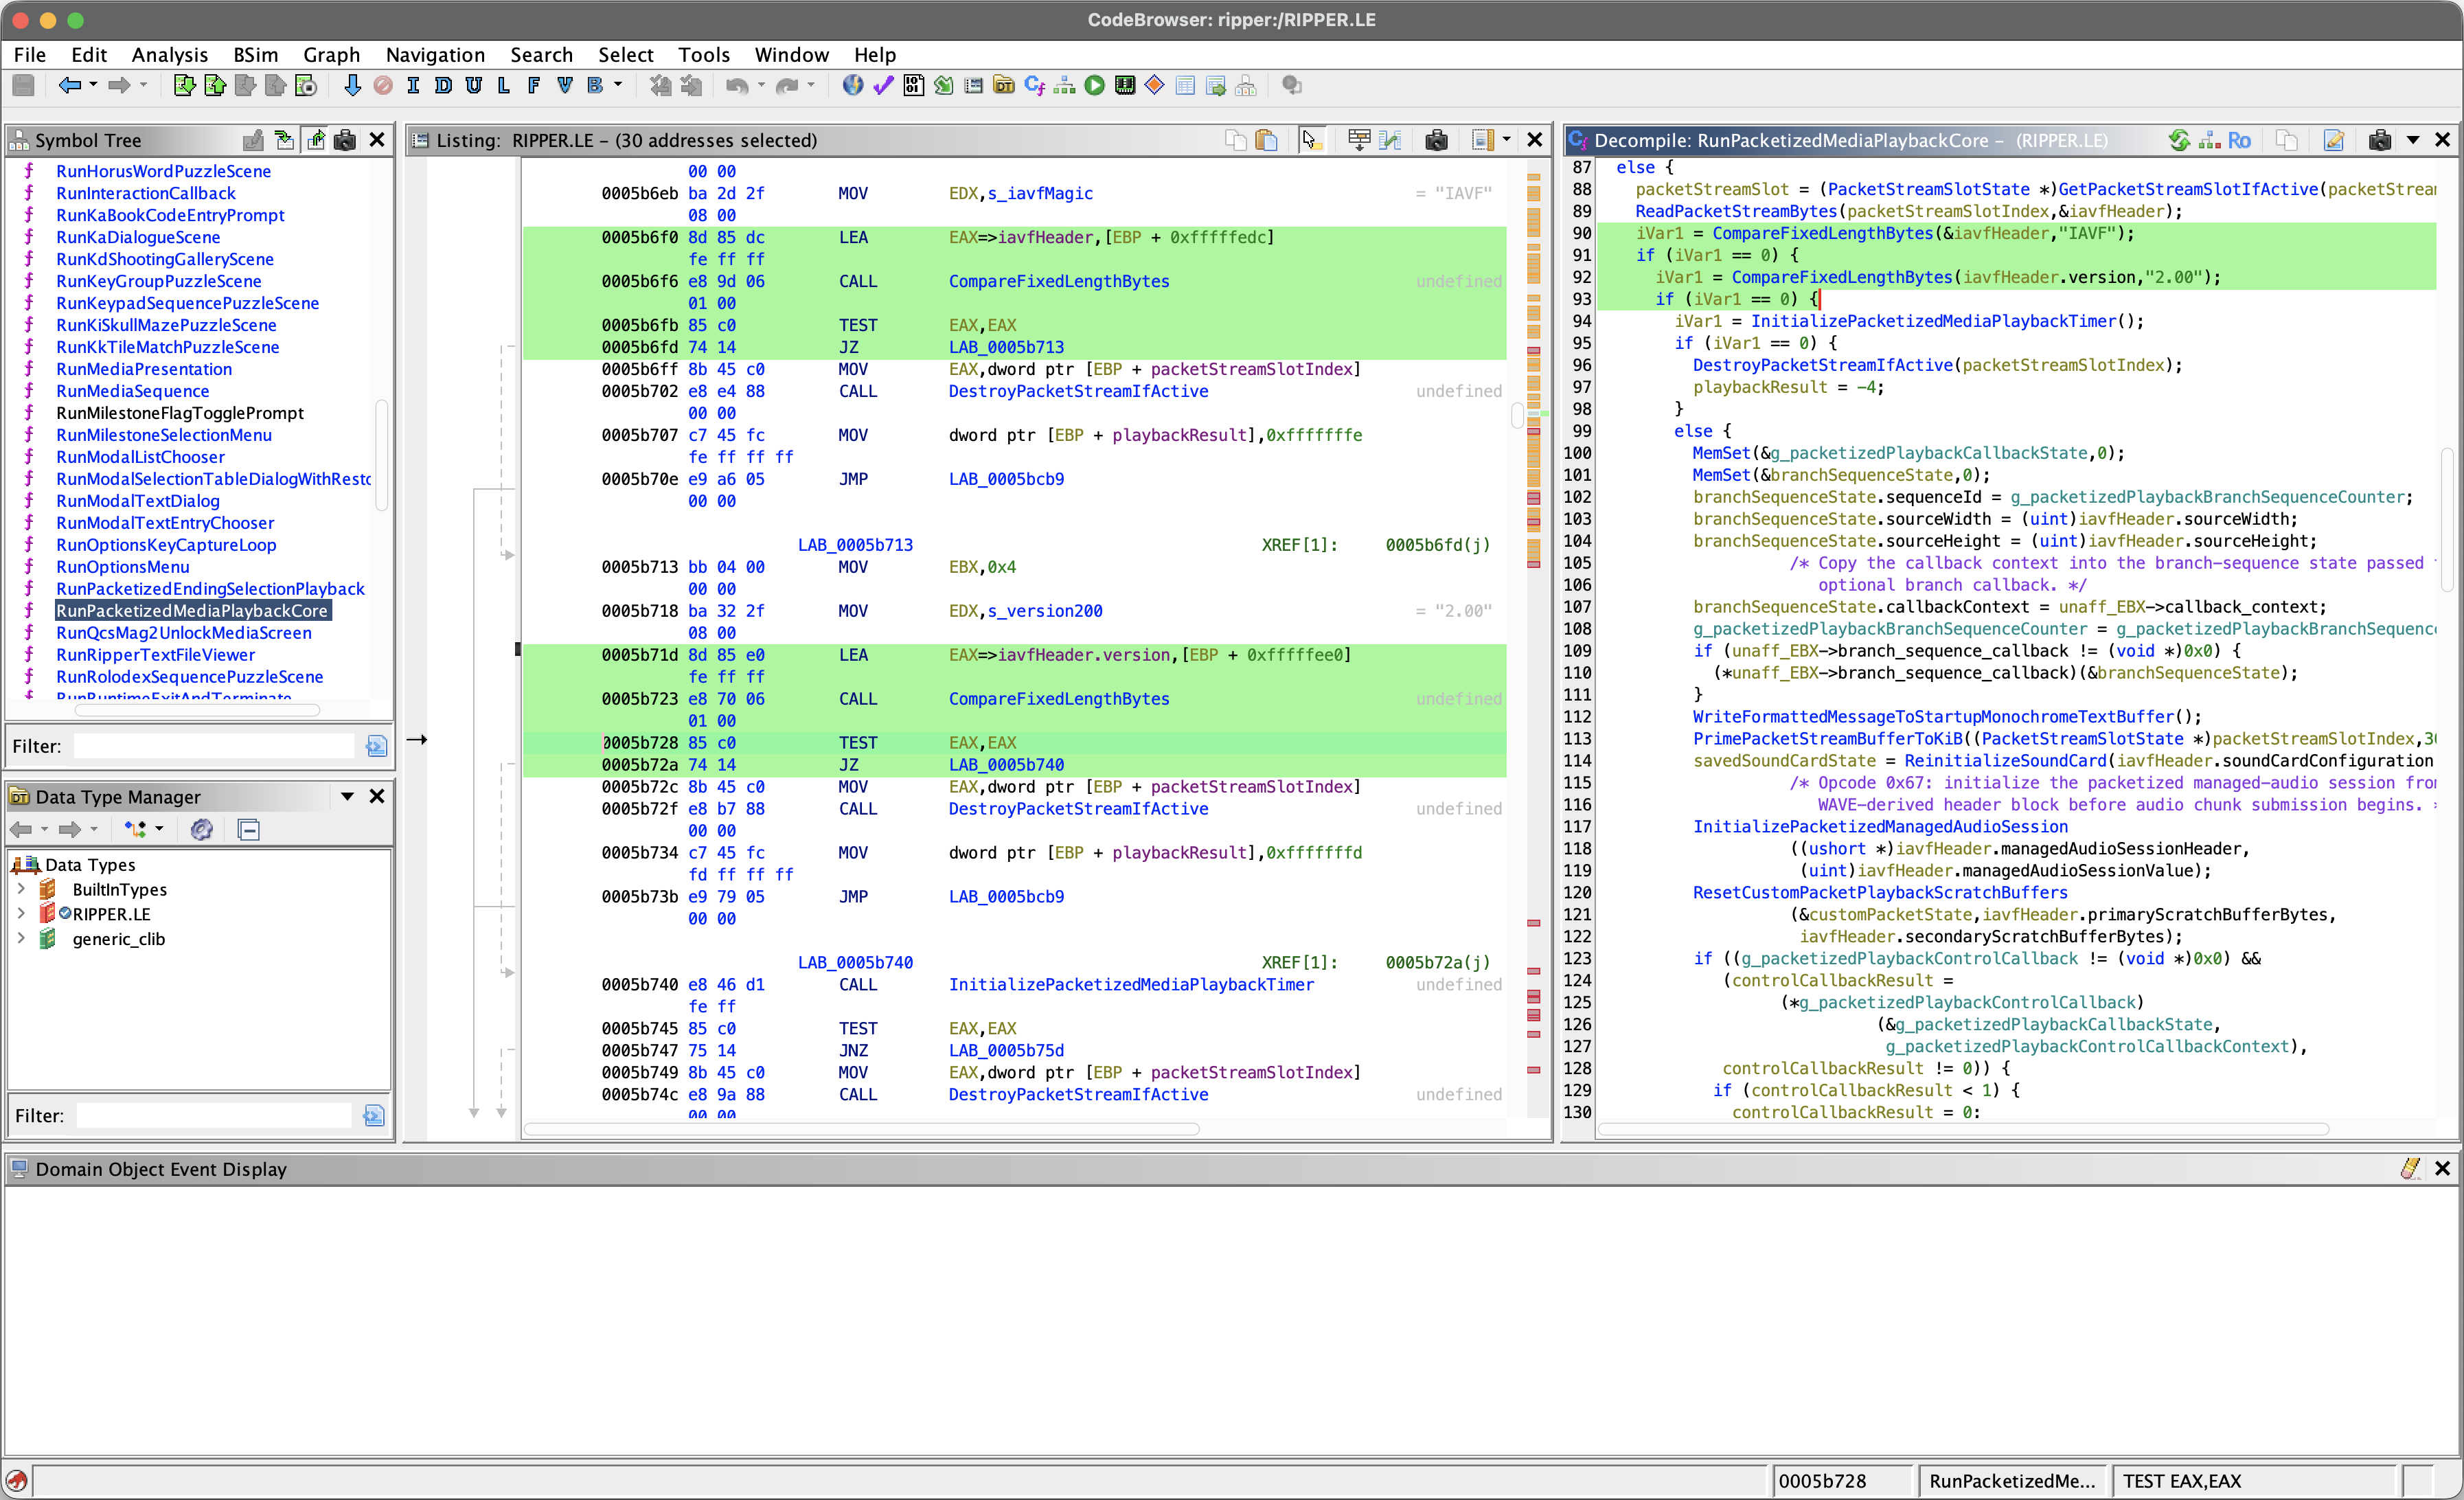Image resolution: width=2464 pixels, height=1500 pixels.
Task: Click the Undo toolbar arrow
Action: click(737, 86)
